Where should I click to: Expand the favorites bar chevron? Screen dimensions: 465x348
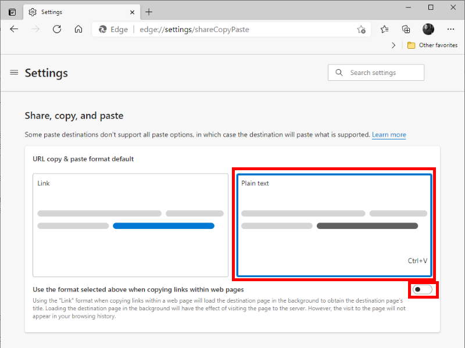pos(395,45)
